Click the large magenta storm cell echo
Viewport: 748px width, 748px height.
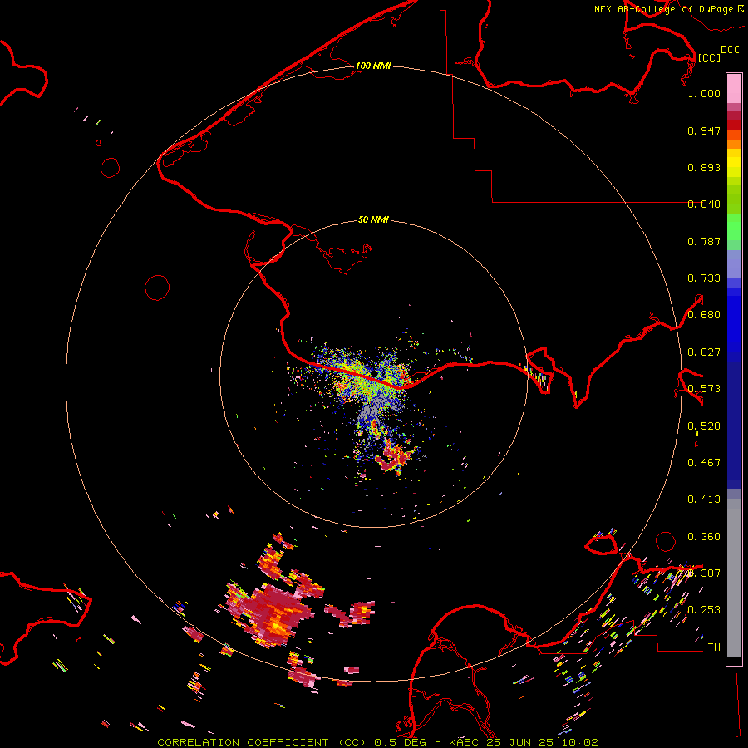pyautogui.click(x=271, y=613)
